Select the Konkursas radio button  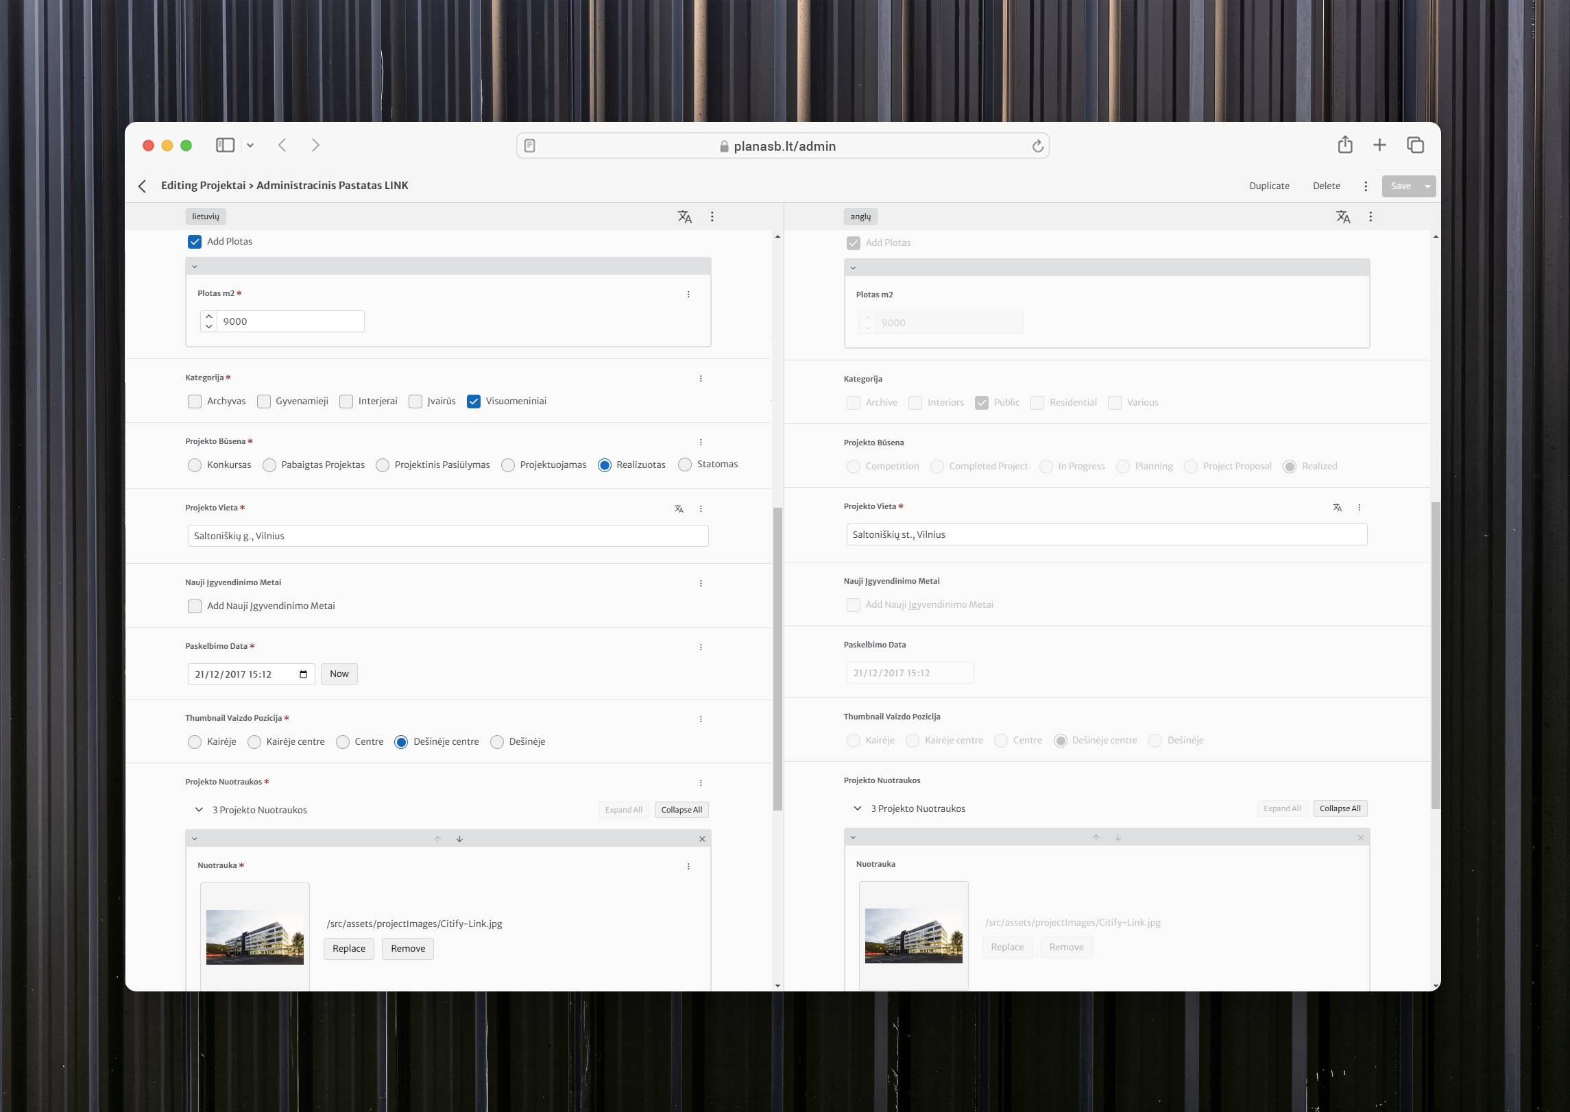194,465
